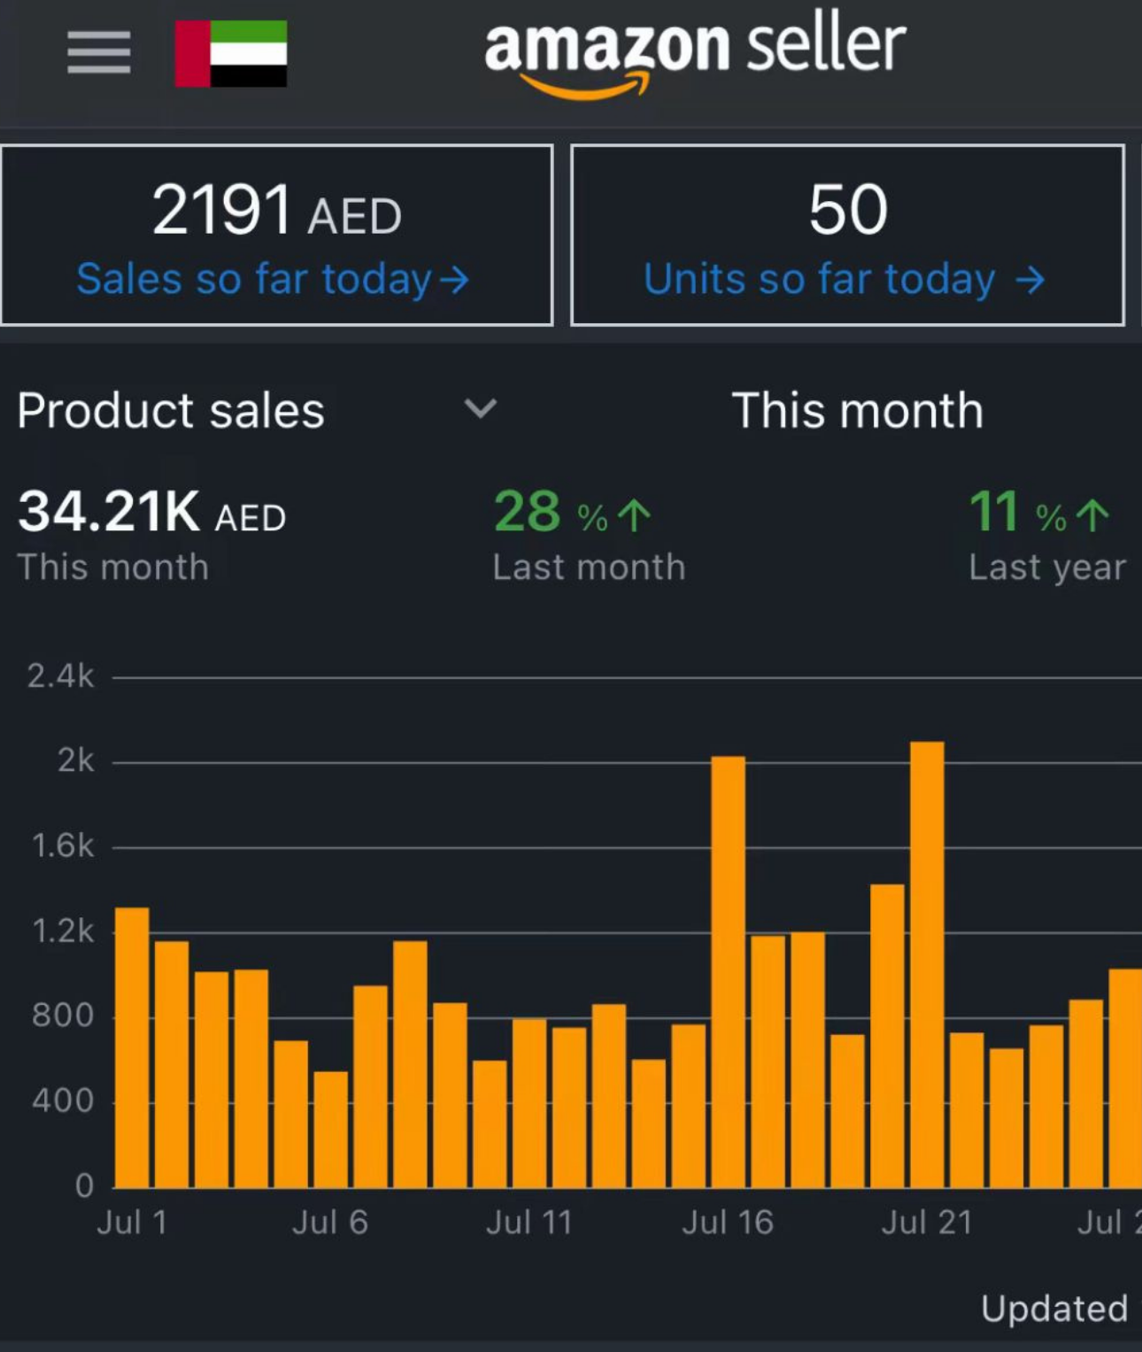
Task: Click the 1.6k y-axis label
Action: (62, 846)
